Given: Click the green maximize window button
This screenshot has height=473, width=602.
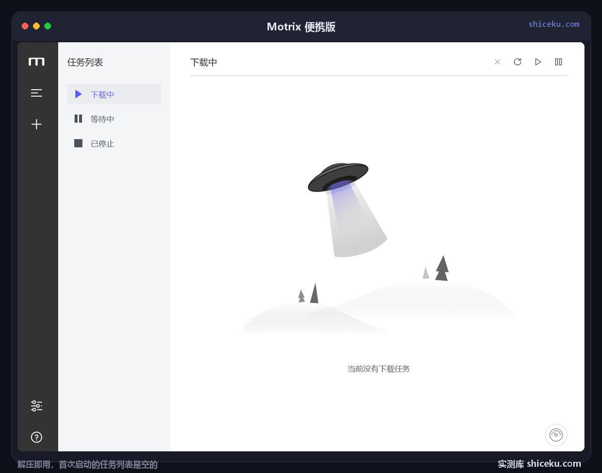Looking at the screenshot, I should (x=47, y=26).
